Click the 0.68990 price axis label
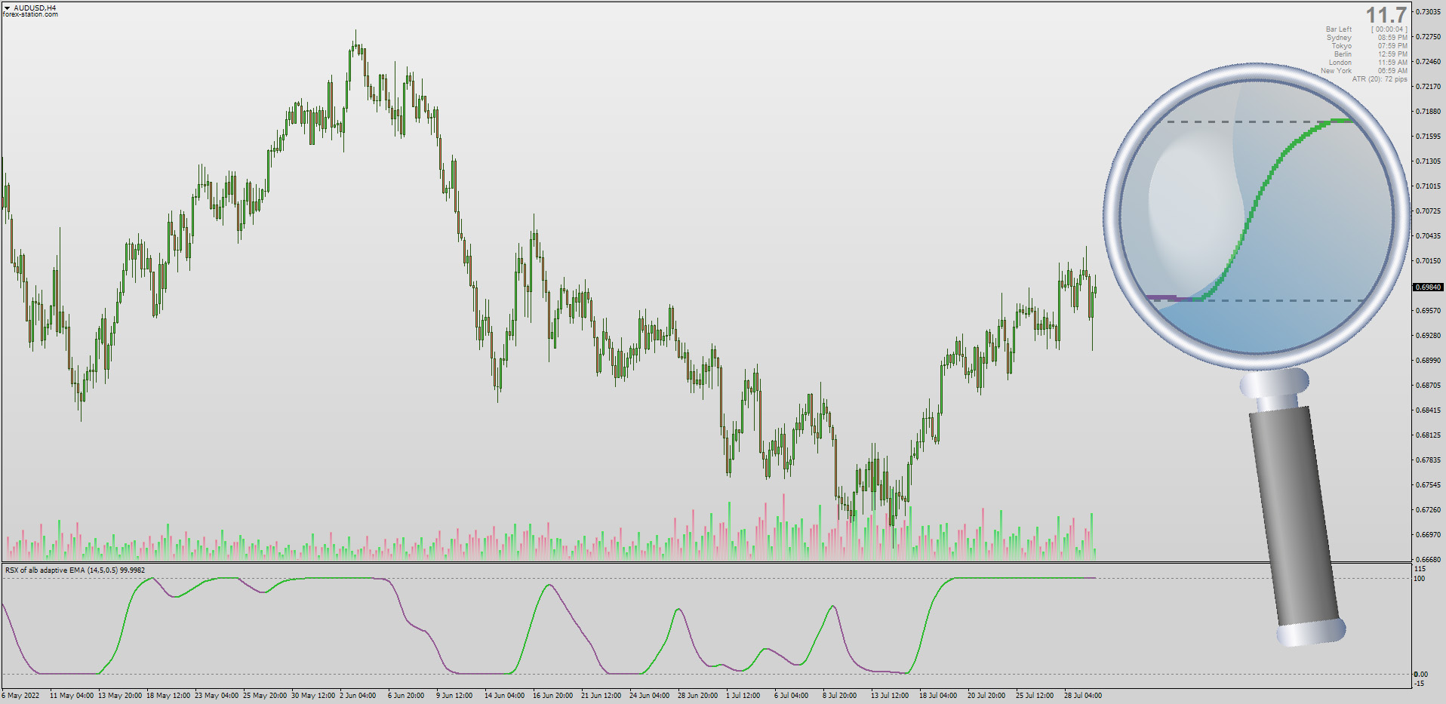The image size is (1446, 704). (1429, 361)
